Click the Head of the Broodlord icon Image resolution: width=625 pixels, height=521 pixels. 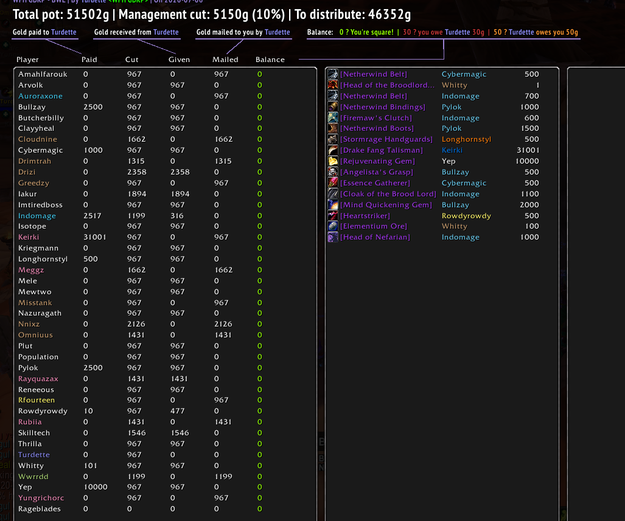332,85
